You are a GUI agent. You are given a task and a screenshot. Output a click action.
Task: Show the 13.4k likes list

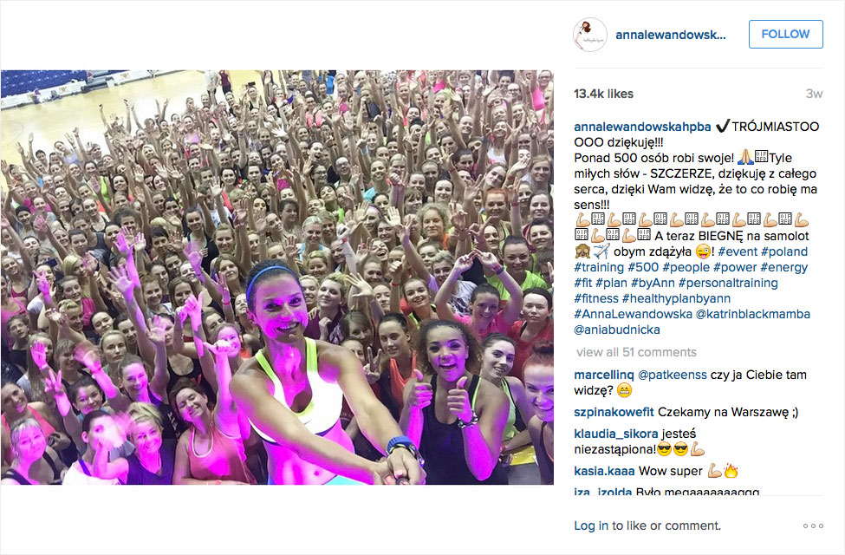pyautogui.click(x=603, y=94)
